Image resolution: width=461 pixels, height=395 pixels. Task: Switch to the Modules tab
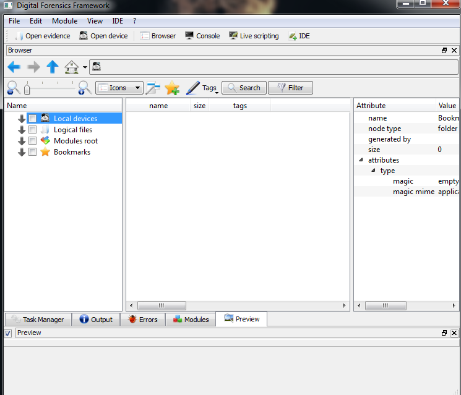[191, 320]
